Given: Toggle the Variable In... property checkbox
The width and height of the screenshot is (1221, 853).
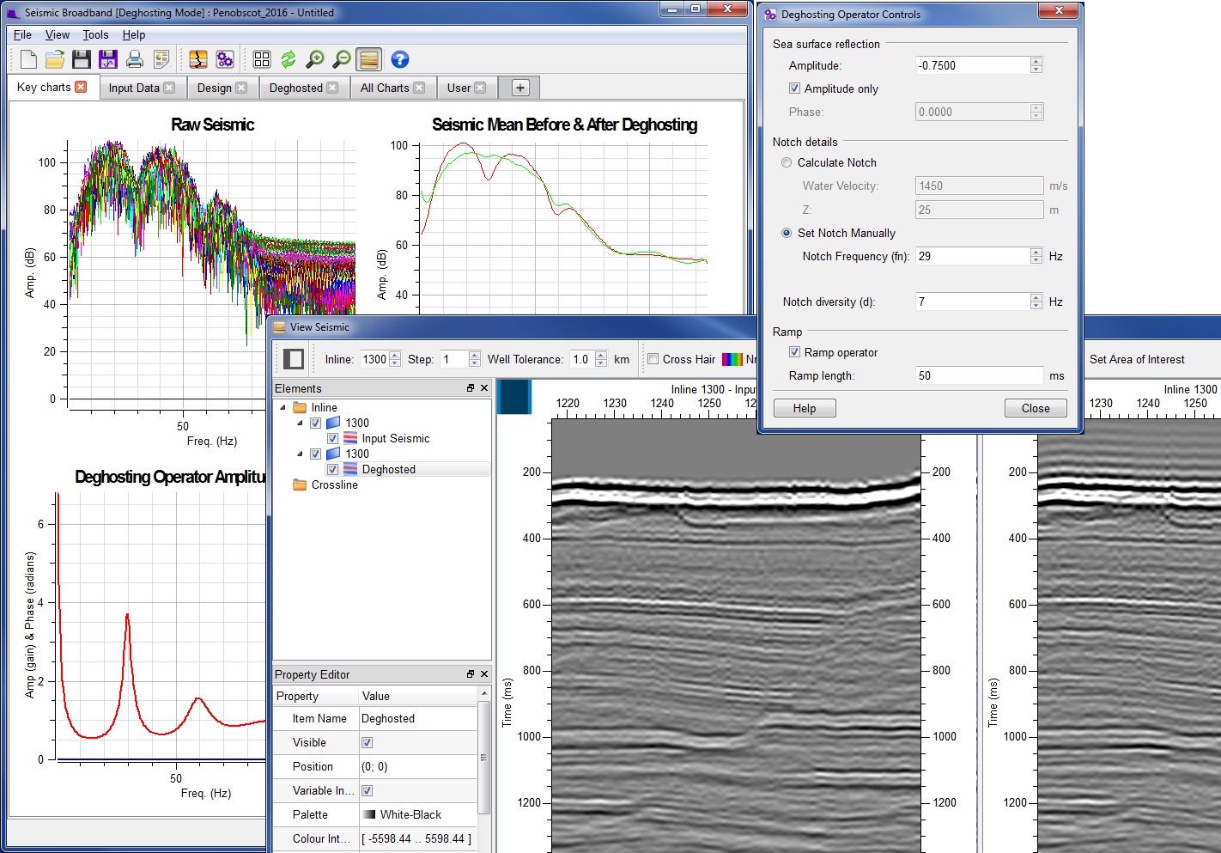Looking at the screenshot, I should point(367,790).
